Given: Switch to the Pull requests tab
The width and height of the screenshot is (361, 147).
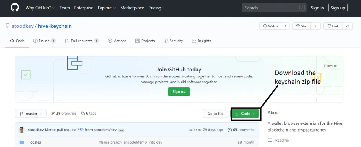Looking at the screenshot, I should (82, 41).
